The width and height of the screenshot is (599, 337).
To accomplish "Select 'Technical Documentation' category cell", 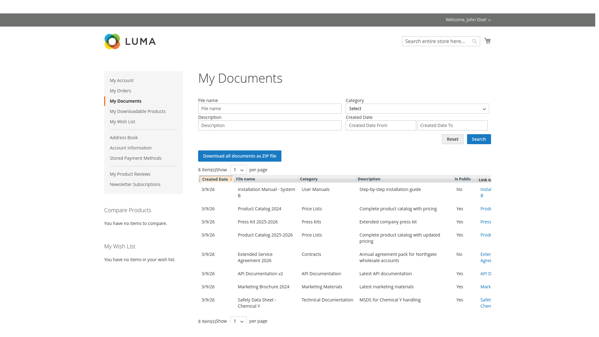I will (327, 300).
